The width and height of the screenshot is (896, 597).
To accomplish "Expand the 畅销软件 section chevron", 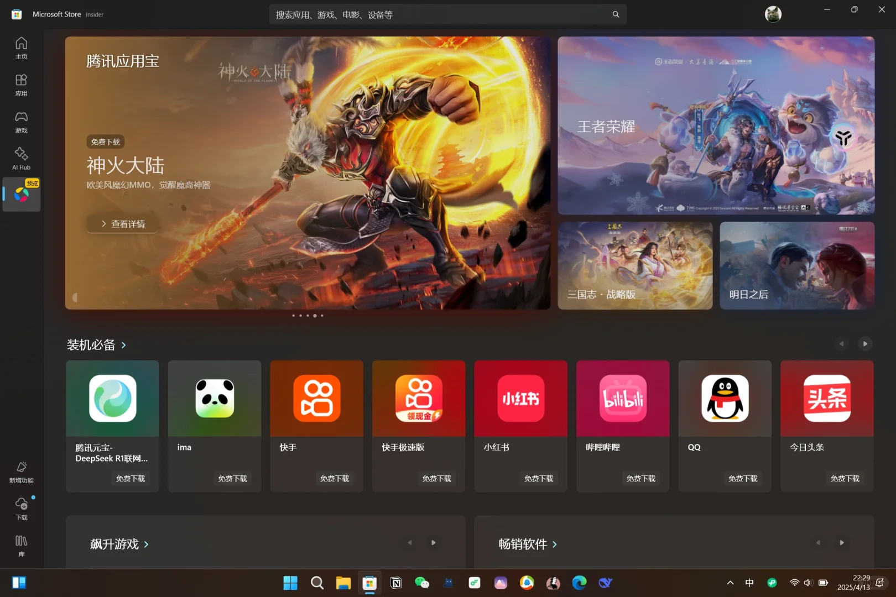I will [554, 544].
